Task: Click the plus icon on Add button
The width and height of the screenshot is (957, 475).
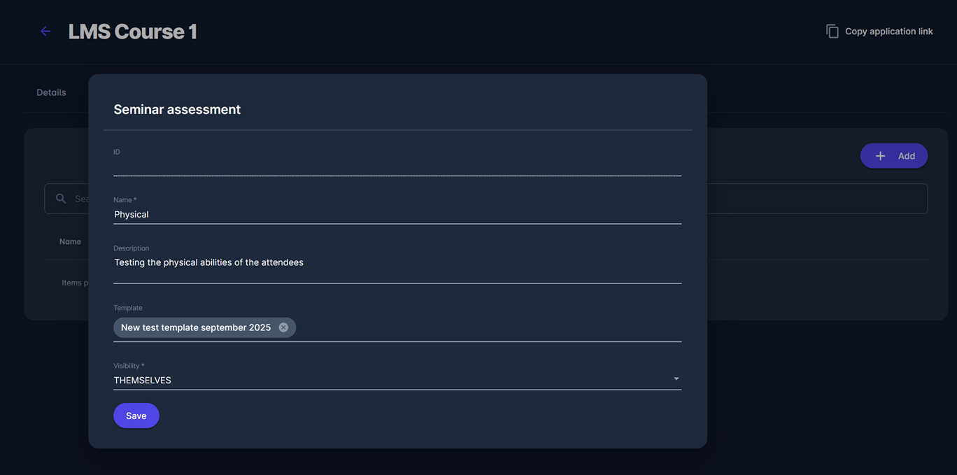Action: tap(880, 156)
